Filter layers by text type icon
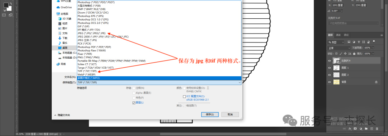Screen dimensions: 388x136 click(x=359, y=42)
